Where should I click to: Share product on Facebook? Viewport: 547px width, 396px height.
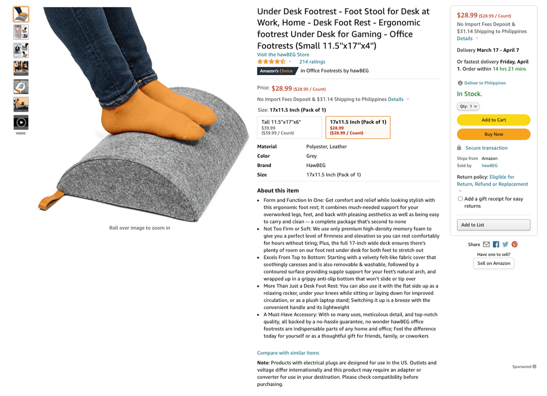pyautogui.click(x=496, y=244)
